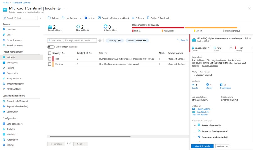Open the Actions gear in the toolbar

86,18
